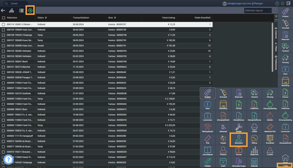Open the help question mark in header

(277, 3)
